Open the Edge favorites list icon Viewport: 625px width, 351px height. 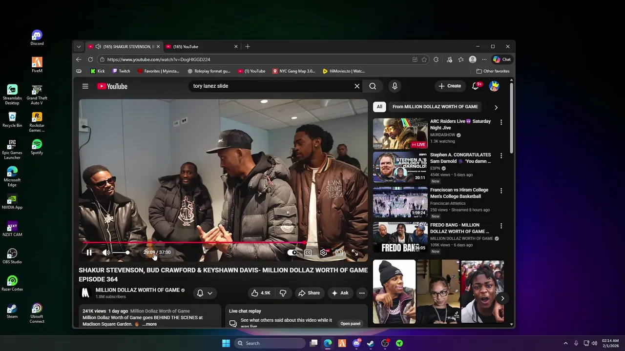click(x=461, y=59)
